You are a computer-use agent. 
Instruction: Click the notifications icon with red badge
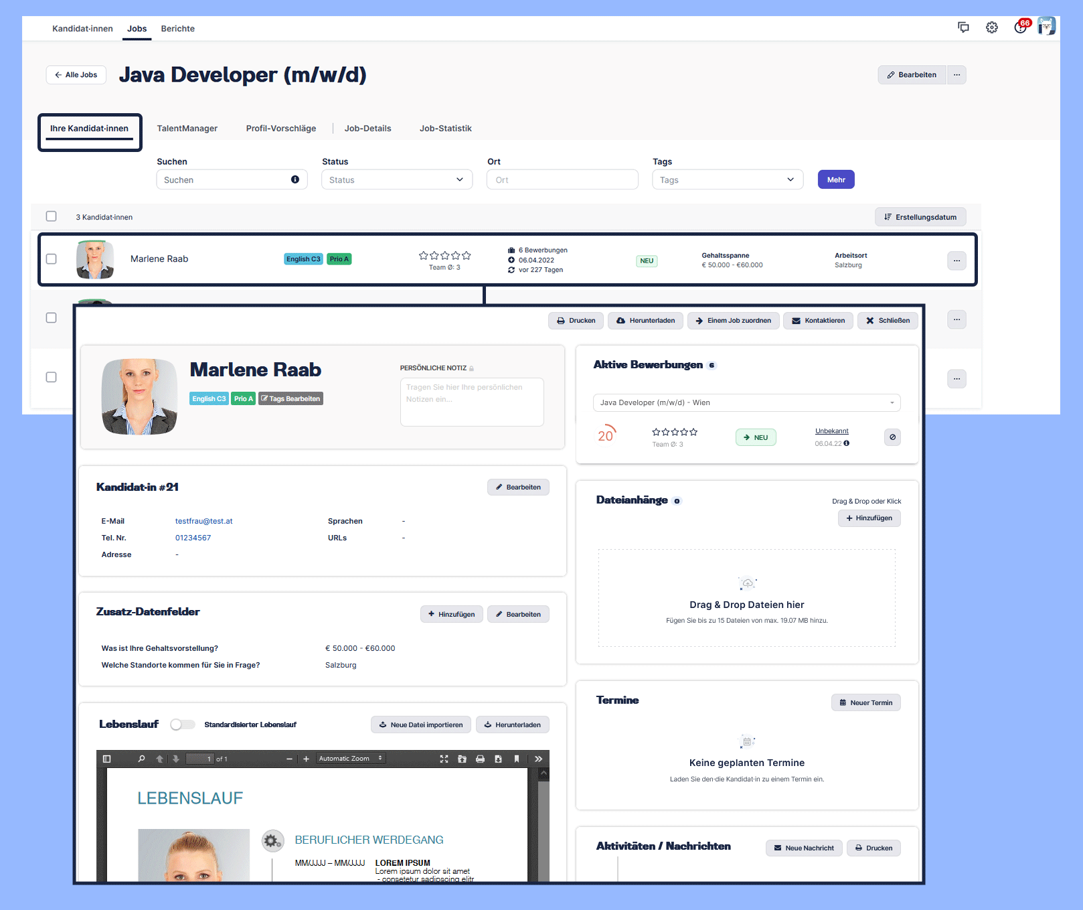[x=1020, y=27]
